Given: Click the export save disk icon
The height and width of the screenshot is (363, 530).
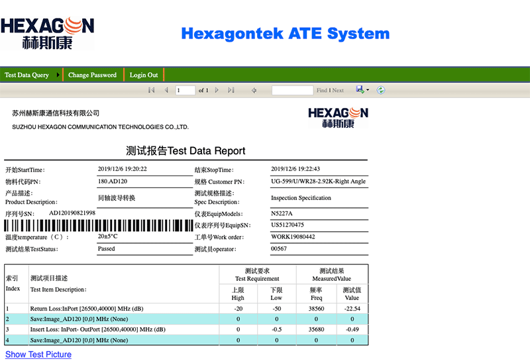Looking at the screenshot, I should pyautogui.click(x=360, y=89).
